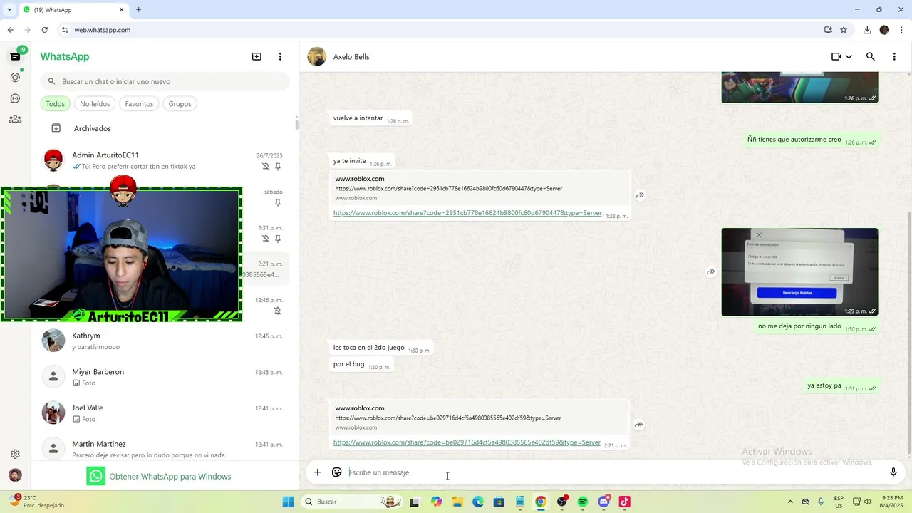The height and width of the screenshot is (513, 912).
Task: Open WhatsApp settings gear icon
Action: 15,454
